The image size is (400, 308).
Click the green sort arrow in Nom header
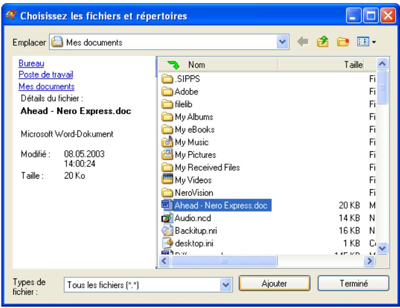[x=173, y=65]
